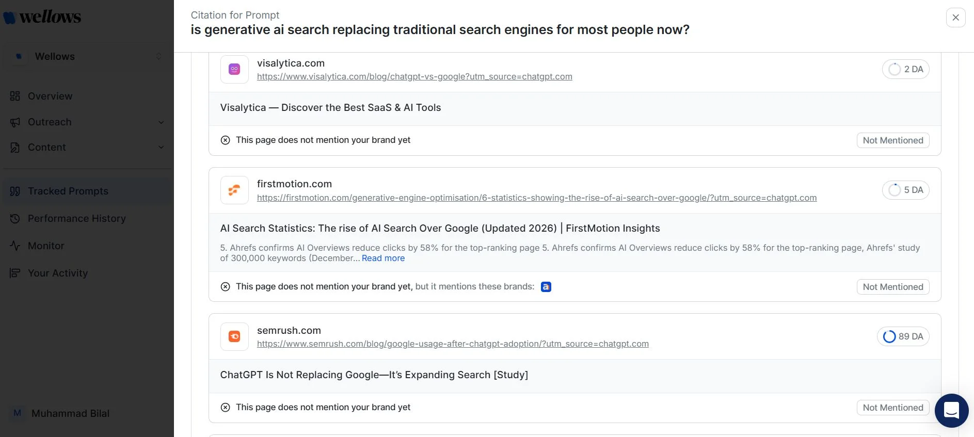Click the Performance History clock icon
The width and height of the screenshot is (974, 437).
(15, 218)
